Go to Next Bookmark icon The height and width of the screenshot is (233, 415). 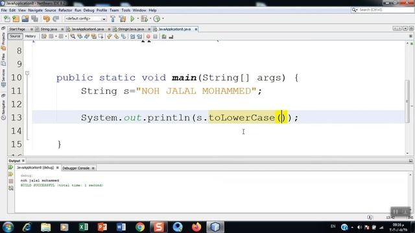click(x=117, y=36)
